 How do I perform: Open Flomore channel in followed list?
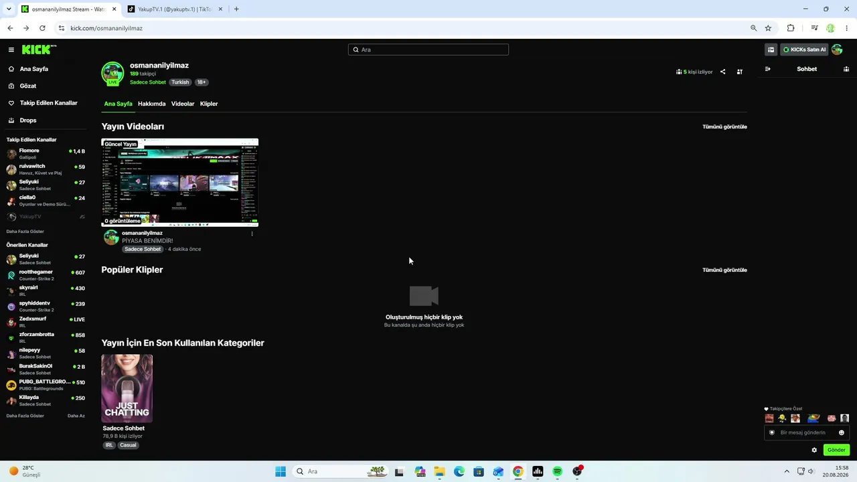tap(46, 154)
